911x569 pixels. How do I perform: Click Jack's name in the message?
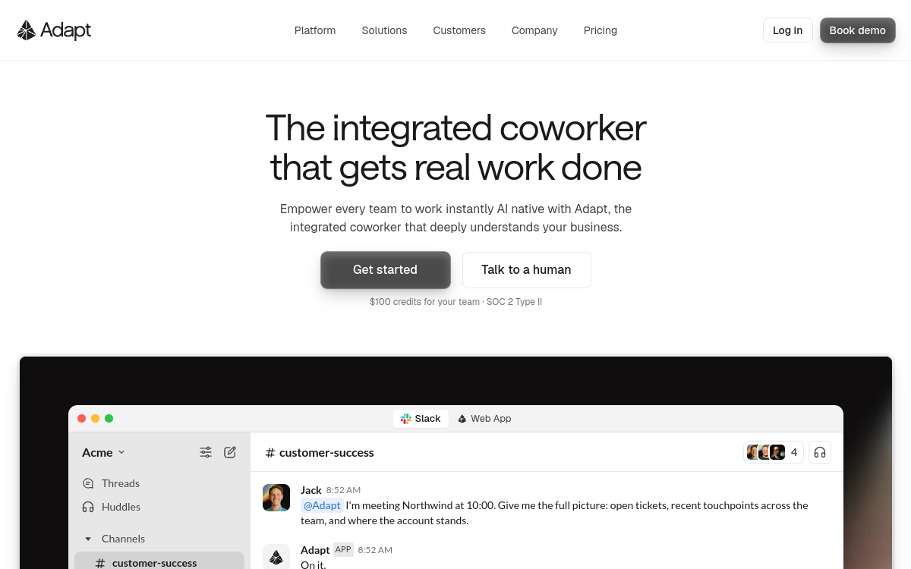pos(311,490)
